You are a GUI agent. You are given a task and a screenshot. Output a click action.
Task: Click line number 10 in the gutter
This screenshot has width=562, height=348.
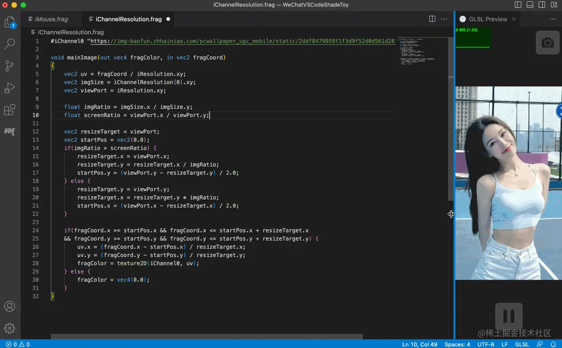click(36, 115)
